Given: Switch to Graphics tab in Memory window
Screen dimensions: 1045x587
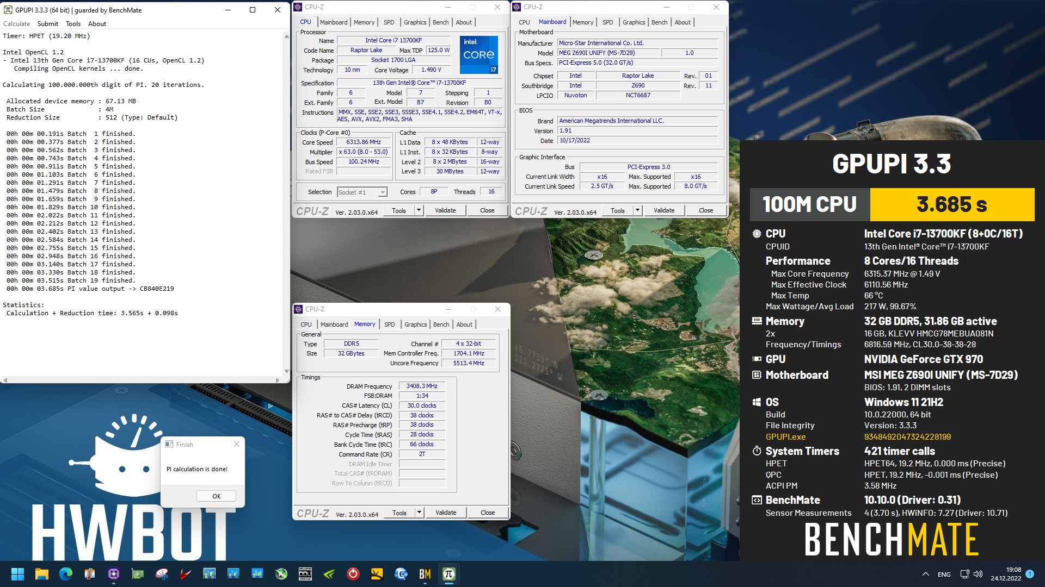Looking at the screenshot, I should [415, 324].
